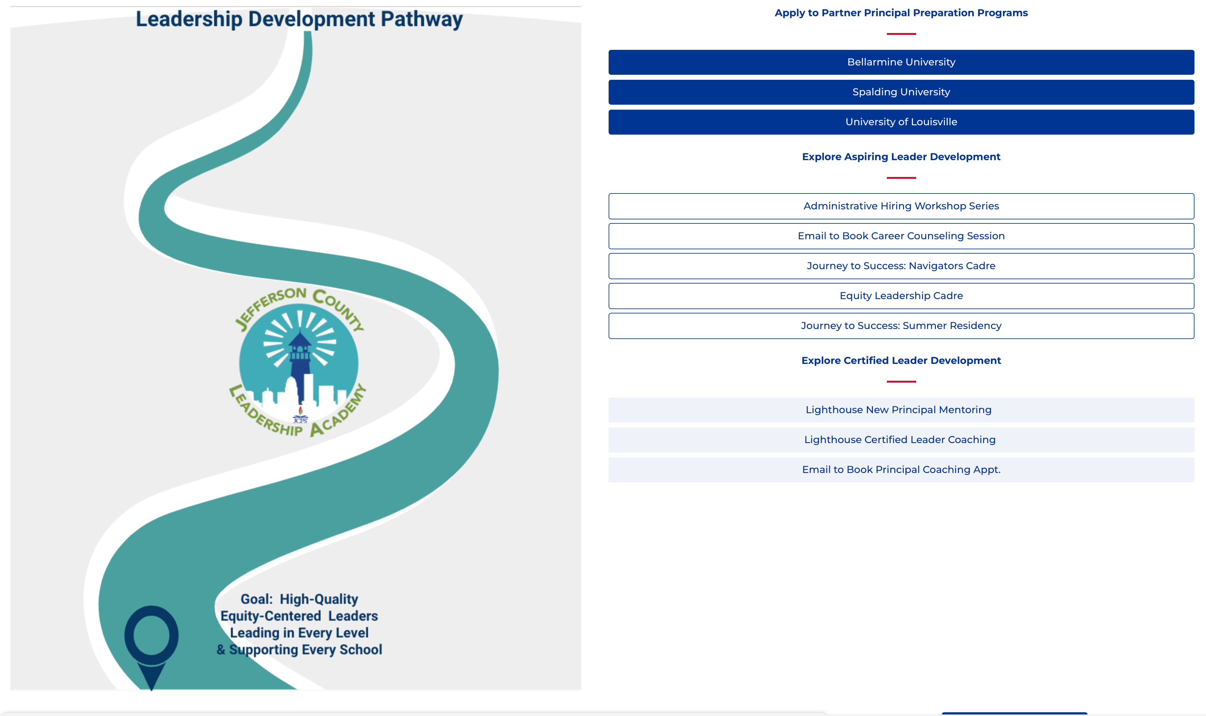
Task: Open Journey to Success: Navigators Cadre
Action: click(x=901, y=266)
